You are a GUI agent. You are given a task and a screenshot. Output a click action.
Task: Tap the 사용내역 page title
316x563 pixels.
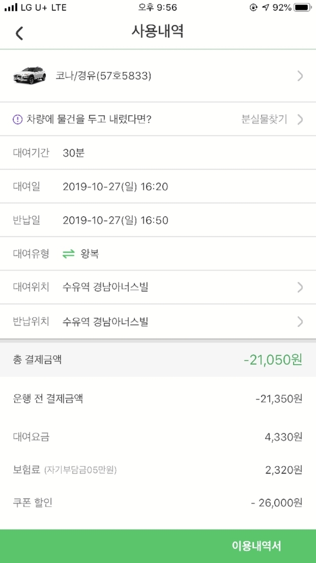(x=158, y=31)
